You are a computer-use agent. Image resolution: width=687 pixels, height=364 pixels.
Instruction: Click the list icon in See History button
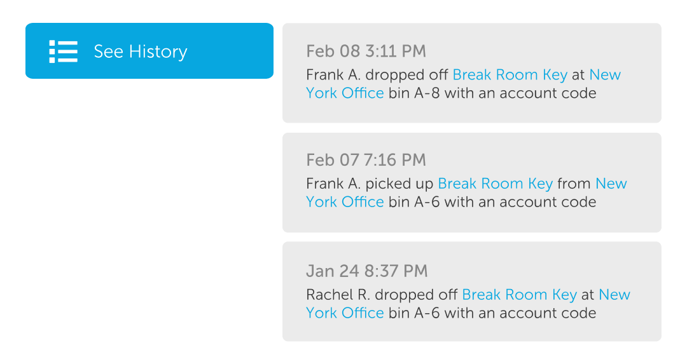(x=64, y=51)
